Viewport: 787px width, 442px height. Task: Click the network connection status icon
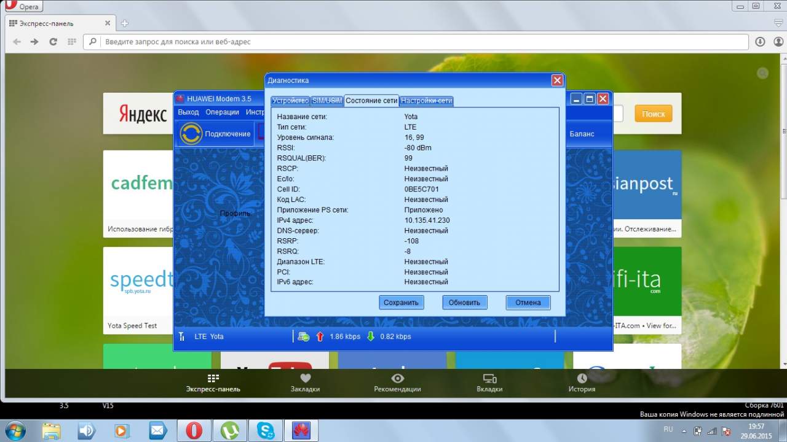tap(304, 336)
